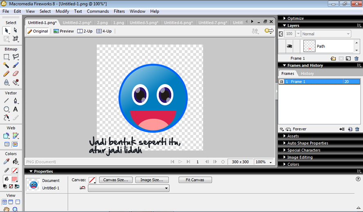
Task: Click New/Duplicate Layer icon
Action: [333, 58]
